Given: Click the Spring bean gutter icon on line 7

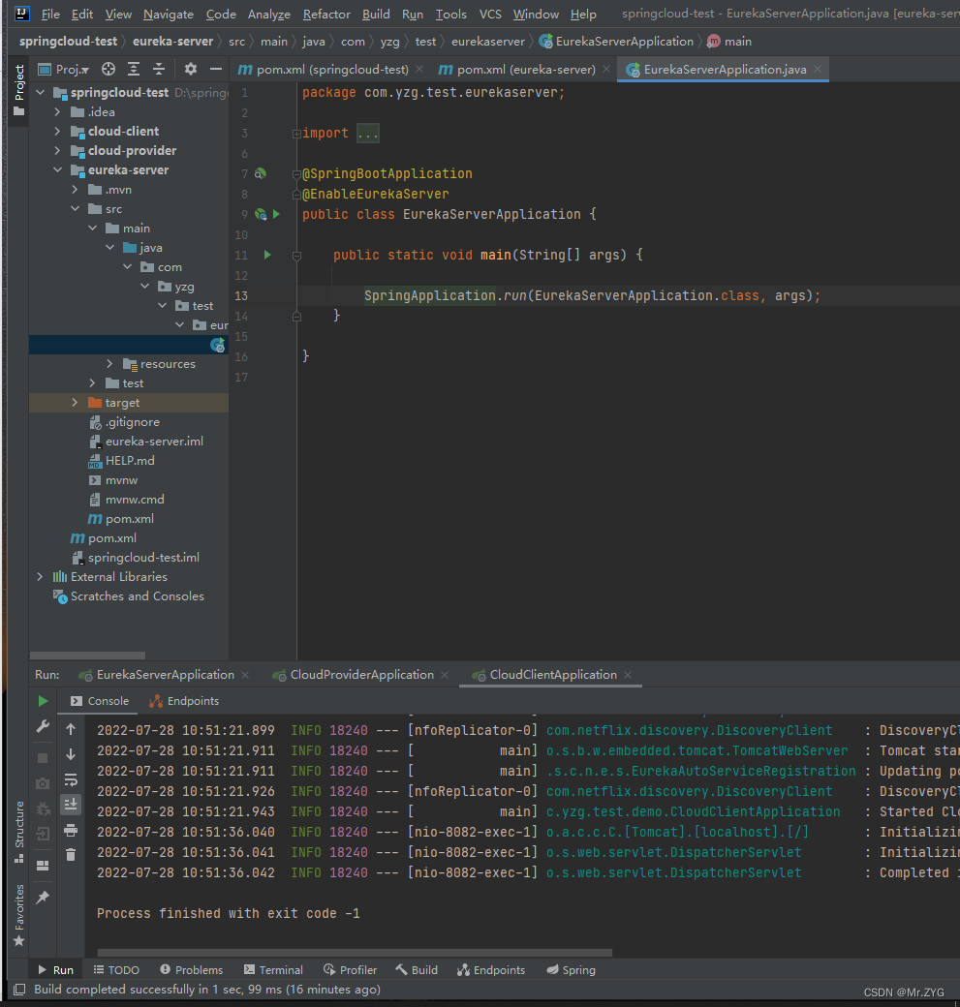Looking at the screenshot, I should click(261, 173).
